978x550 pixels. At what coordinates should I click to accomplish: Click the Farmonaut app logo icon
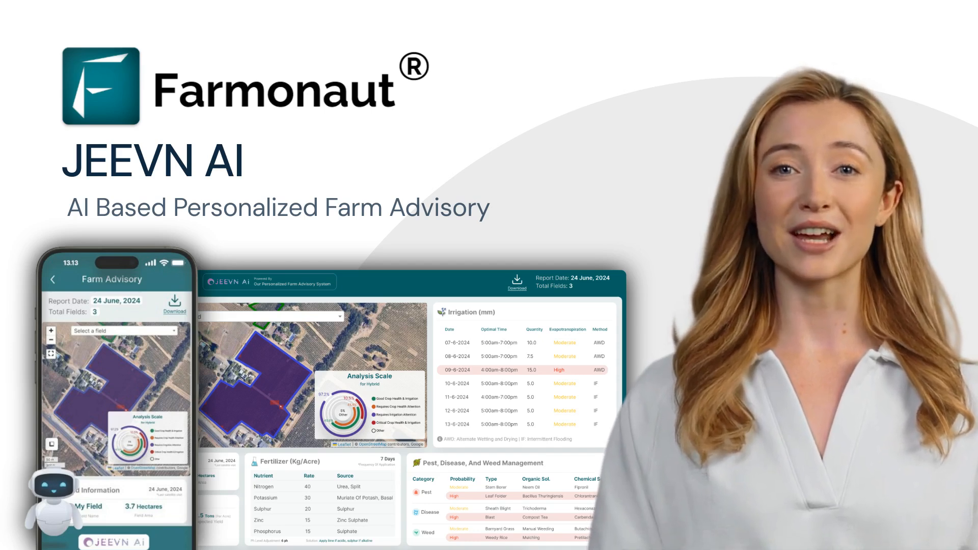coord(101,87)
